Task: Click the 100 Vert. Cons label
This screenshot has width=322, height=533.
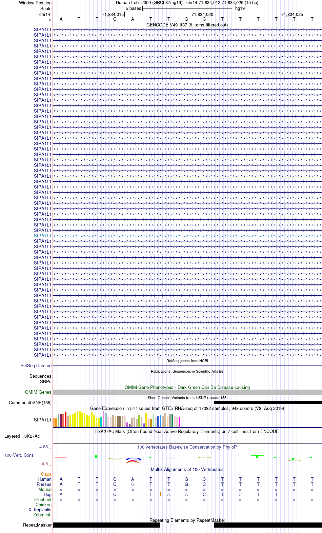Action: click(19, 455)
